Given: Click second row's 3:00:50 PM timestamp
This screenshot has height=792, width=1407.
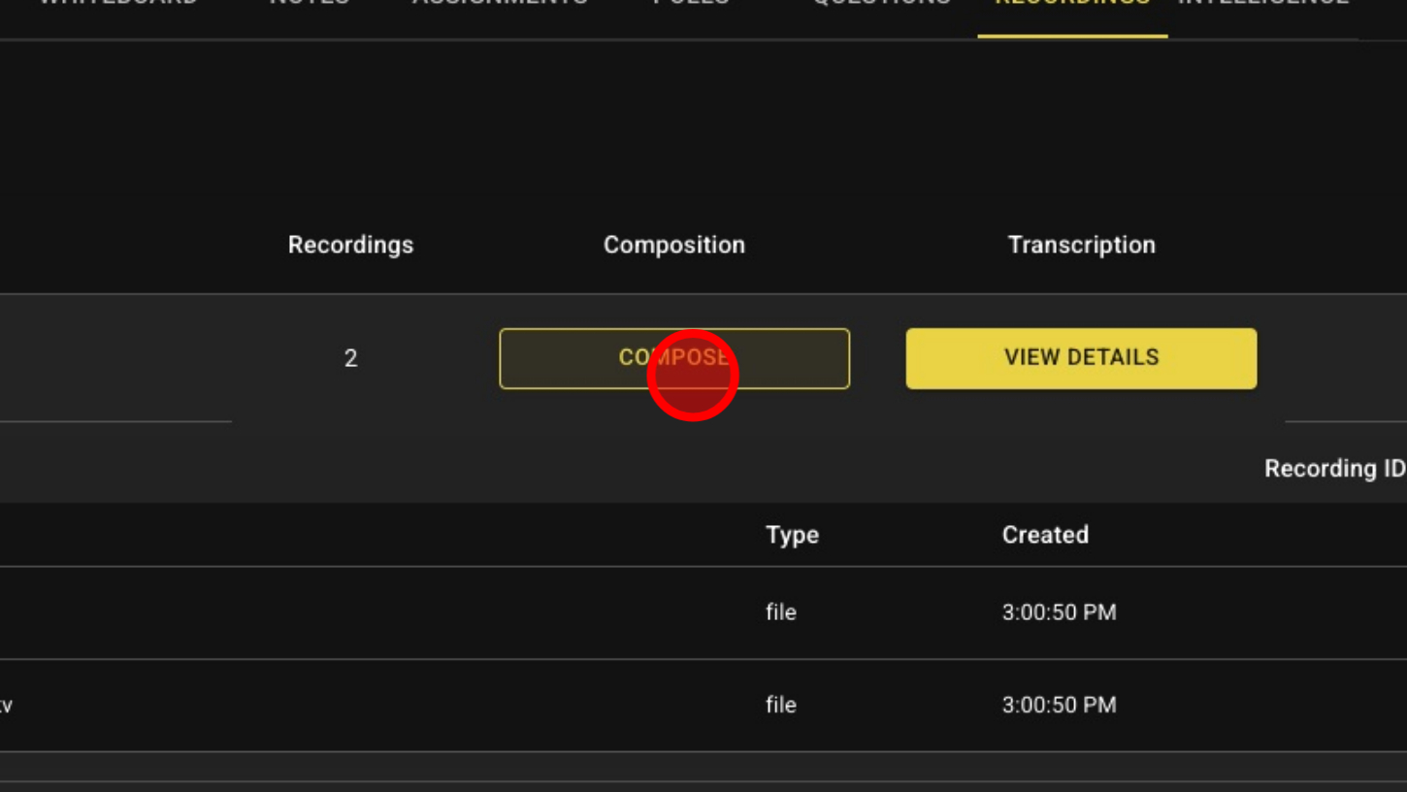Looking at the screenshot, I should (1059, 705).
